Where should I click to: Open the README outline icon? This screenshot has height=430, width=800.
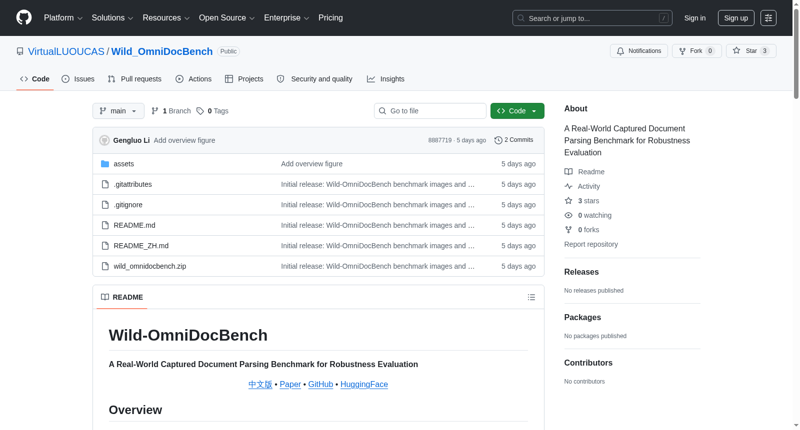(x=531, y=297)
